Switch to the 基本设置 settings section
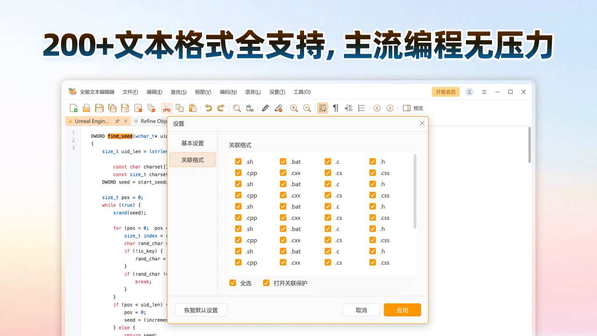The height and width of the screenshot is (336, 597). click(x=192, y=143)
